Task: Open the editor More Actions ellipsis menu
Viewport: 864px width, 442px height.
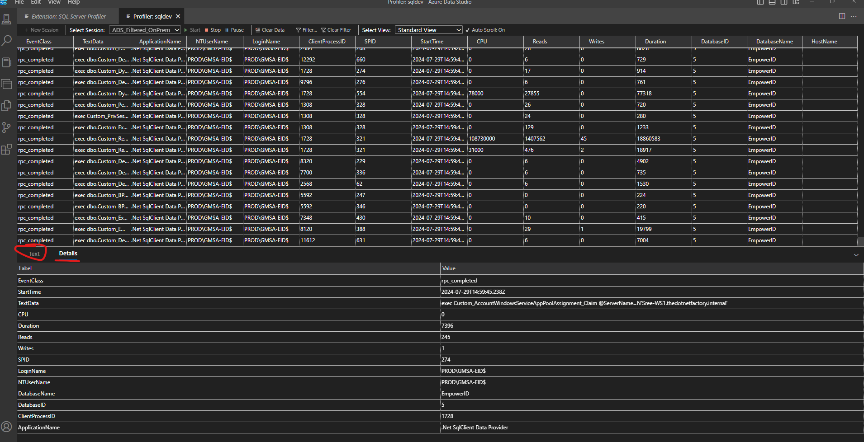Action: (854, 16)
